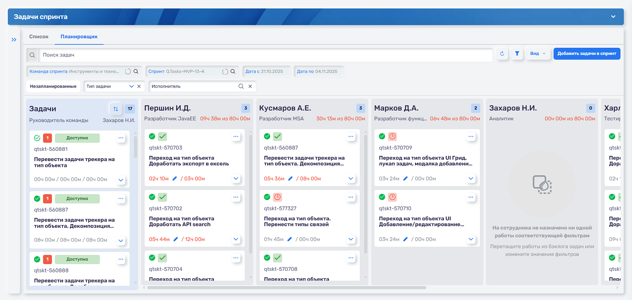The height and width of the screenshot is (300, 632).
Task: Focus the Поиск задач search field
Action: [x=265, y=55]
